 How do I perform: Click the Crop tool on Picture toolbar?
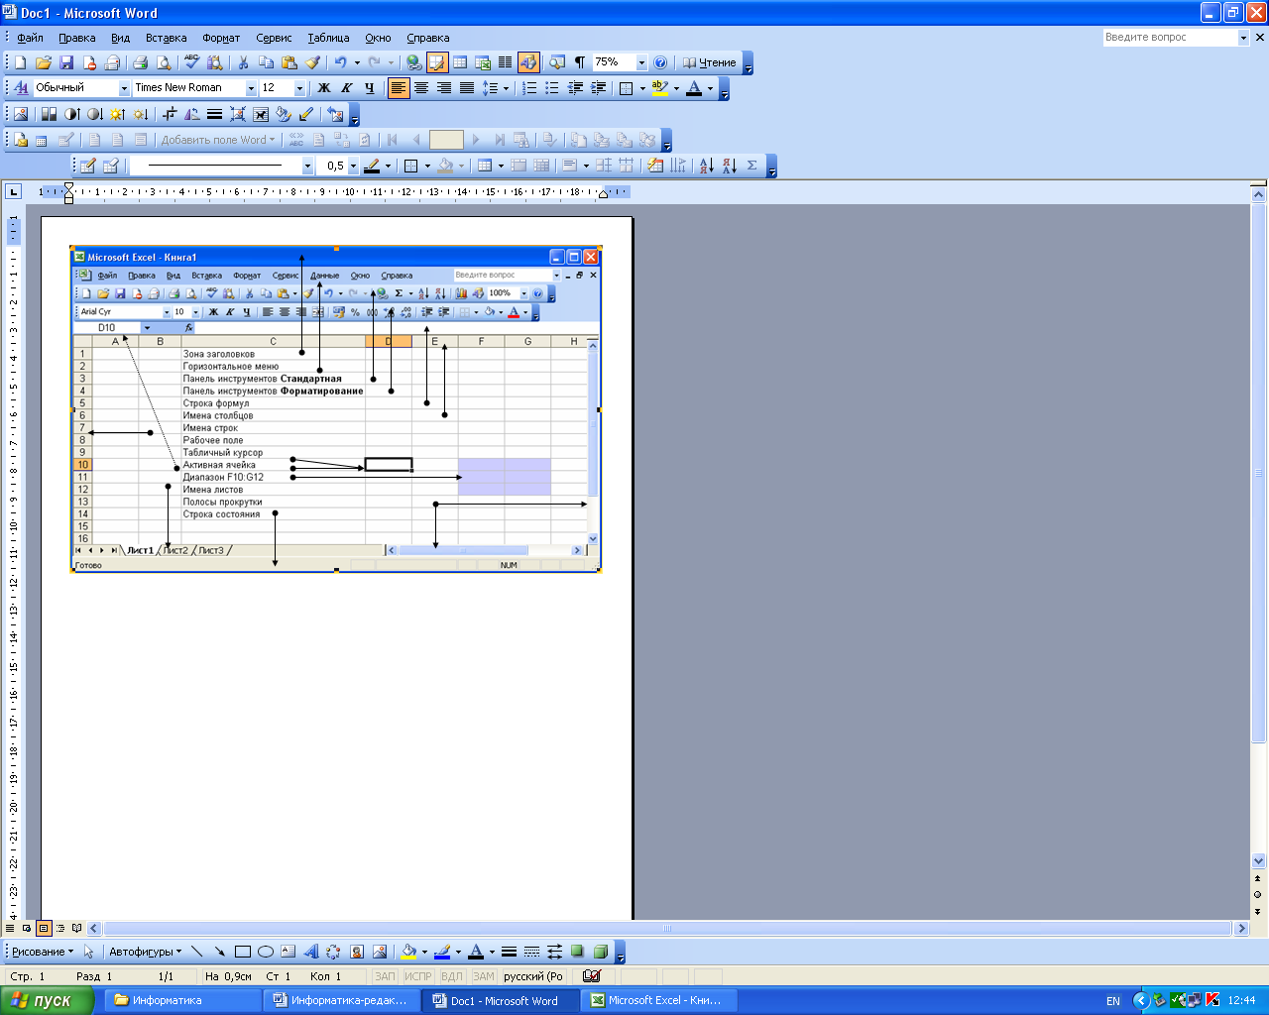click(x=170, y=114)
